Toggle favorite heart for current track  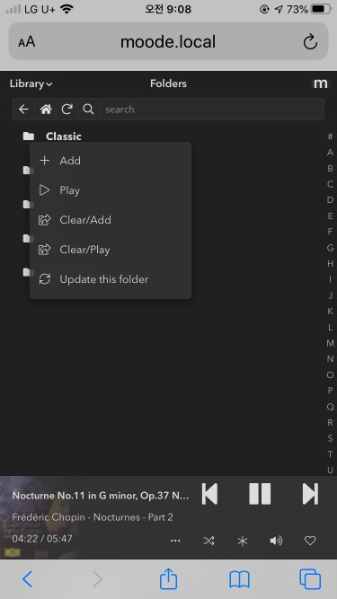(310, 541)
